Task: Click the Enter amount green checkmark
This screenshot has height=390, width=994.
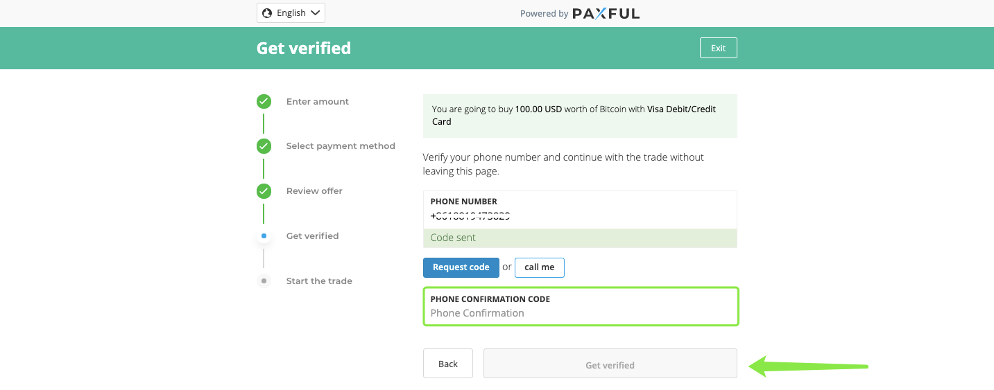Action: (x=264, y=102)
